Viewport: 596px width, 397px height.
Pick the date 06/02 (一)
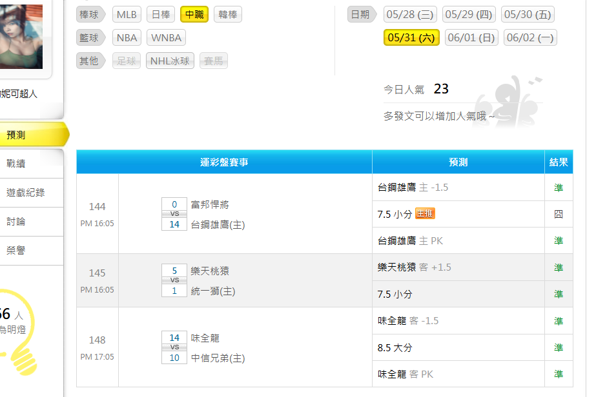530,37
